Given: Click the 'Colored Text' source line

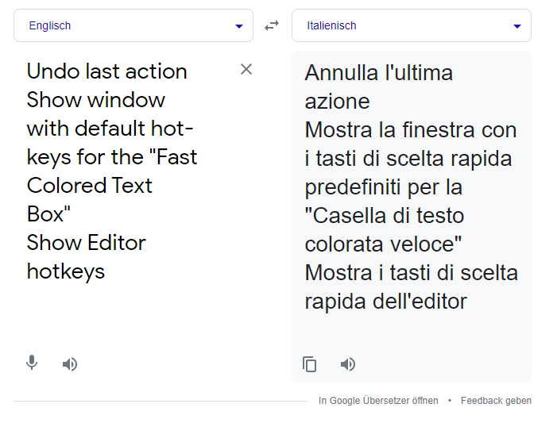Looking at the screenshot, I should pos(90,186).
